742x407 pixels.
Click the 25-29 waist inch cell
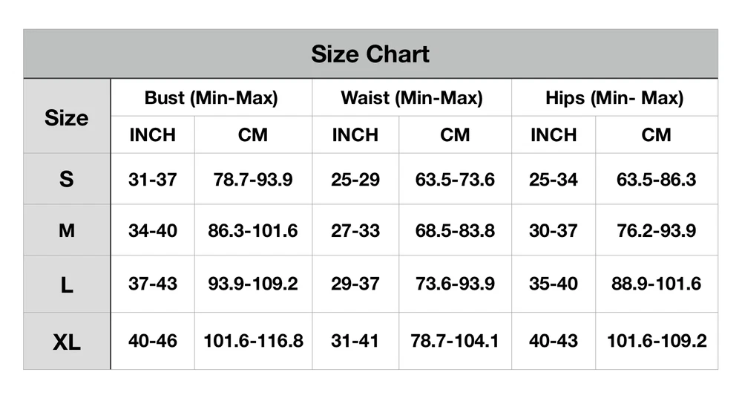tap(355, 179)
